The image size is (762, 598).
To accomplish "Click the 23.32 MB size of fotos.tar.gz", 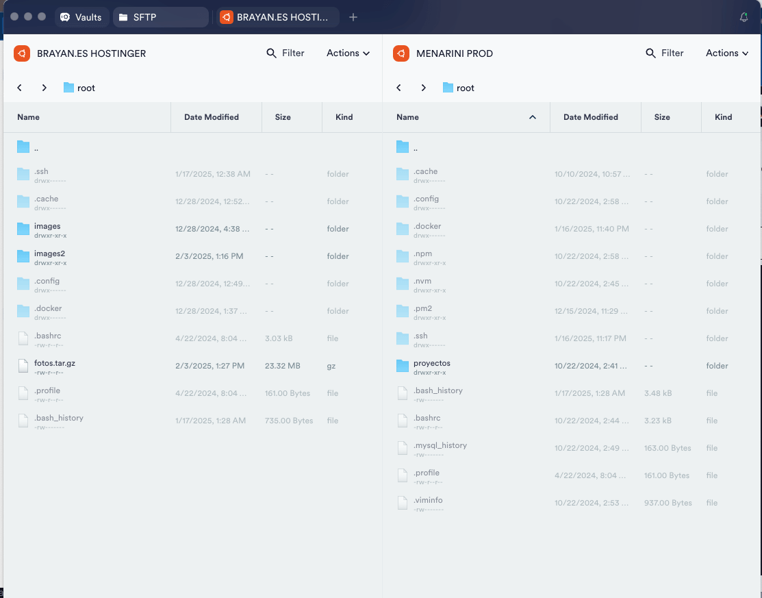I will 282,366.
